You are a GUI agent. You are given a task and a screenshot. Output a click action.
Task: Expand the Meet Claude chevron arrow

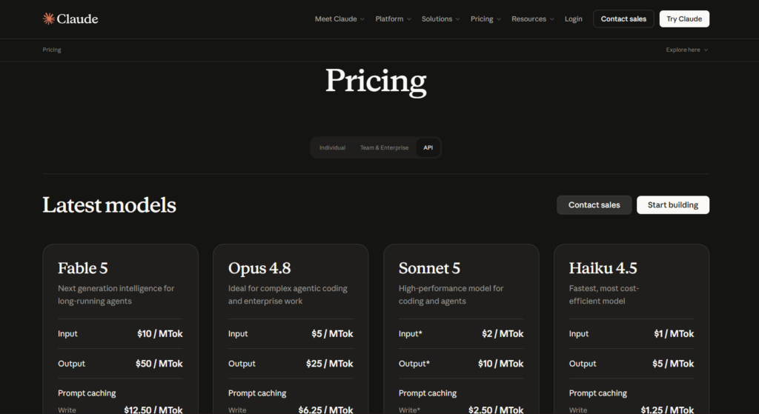pyautogui.click(x=362, y=19)
